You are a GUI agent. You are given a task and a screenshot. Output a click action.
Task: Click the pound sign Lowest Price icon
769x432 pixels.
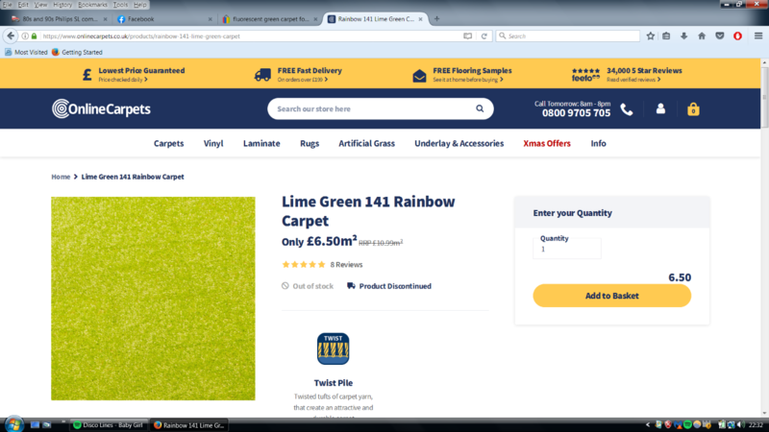pos(87,75)
